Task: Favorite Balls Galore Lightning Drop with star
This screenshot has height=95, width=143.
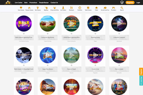Action: coord(24,33)
